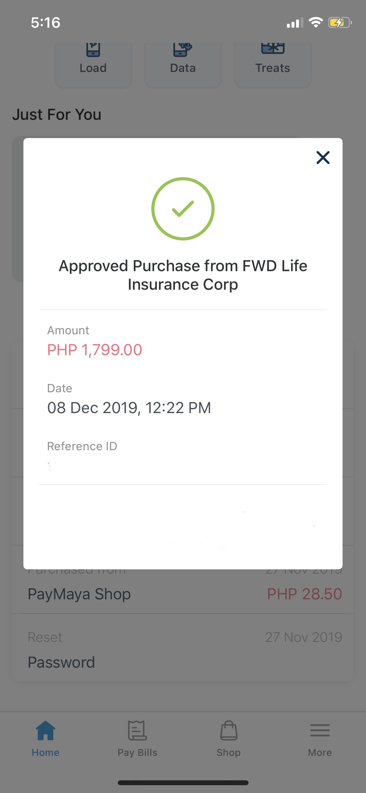Tap the 08 Dec 2019 purchase date

[x=129, y=408]
